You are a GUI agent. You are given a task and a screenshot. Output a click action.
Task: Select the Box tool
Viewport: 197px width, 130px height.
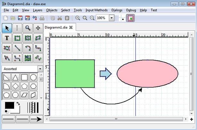[x=17, y=38]
